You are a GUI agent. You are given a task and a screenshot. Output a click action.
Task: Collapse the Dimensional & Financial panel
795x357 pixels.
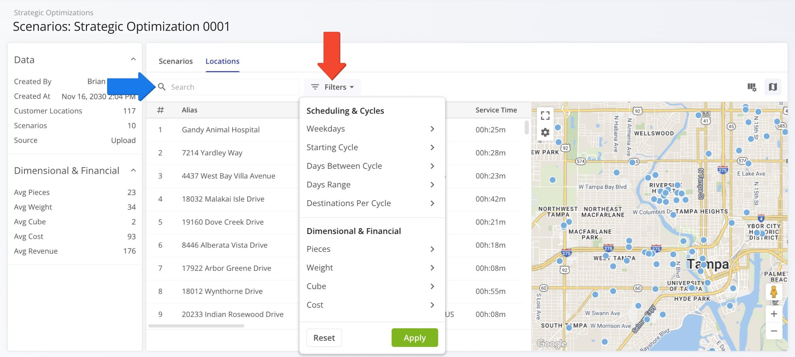(x=133, y=170)
